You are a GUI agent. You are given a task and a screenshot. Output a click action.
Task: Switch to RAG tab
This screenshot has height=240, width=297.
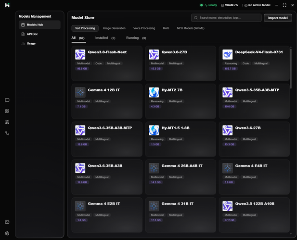point(166,28)
